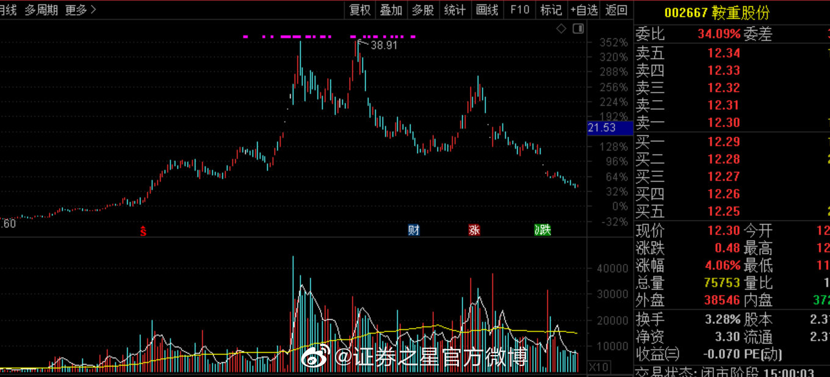
Task: Open the 标记 mark options
Action: 551,10
